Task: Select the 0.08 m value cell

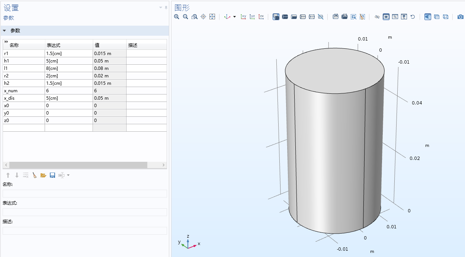Action: pos(109,68)
